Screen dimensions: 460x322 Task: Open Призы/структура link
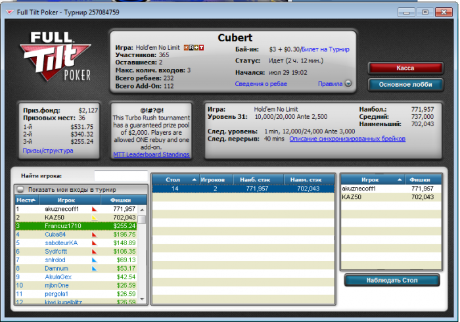48,150
